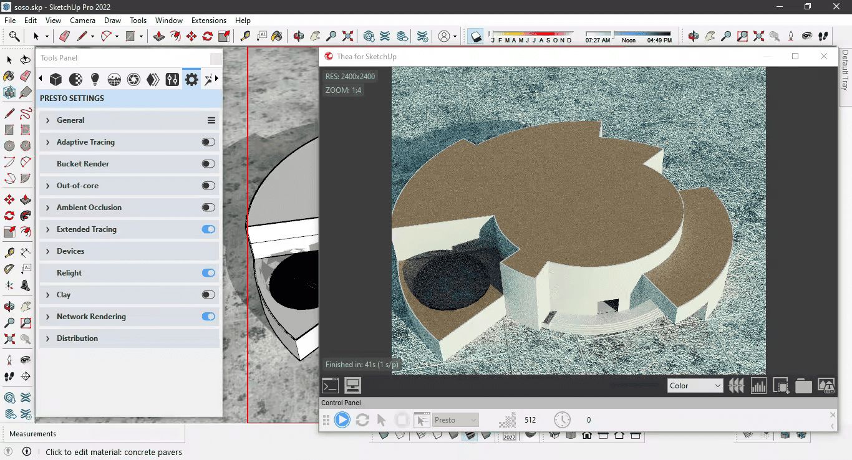Screen dimensions: 852x460
Task: Click the General section hamburger menu button
Action: pos(211,120)
